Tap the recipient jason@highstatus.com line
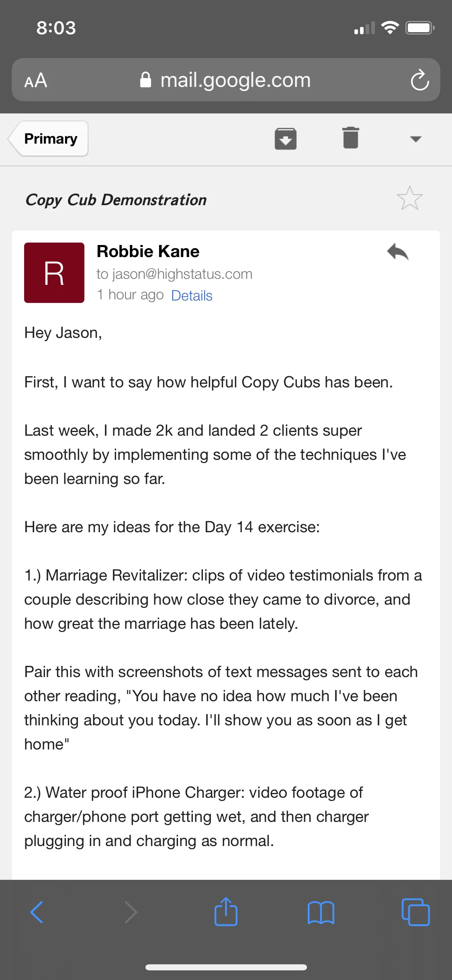 (174, 274)
